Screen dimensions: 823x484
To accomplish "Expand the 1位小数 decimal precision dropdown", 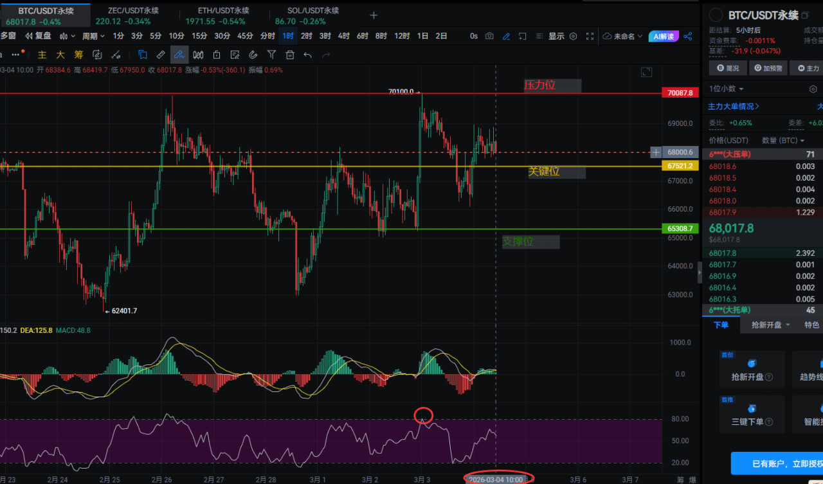I will (727, 89).
